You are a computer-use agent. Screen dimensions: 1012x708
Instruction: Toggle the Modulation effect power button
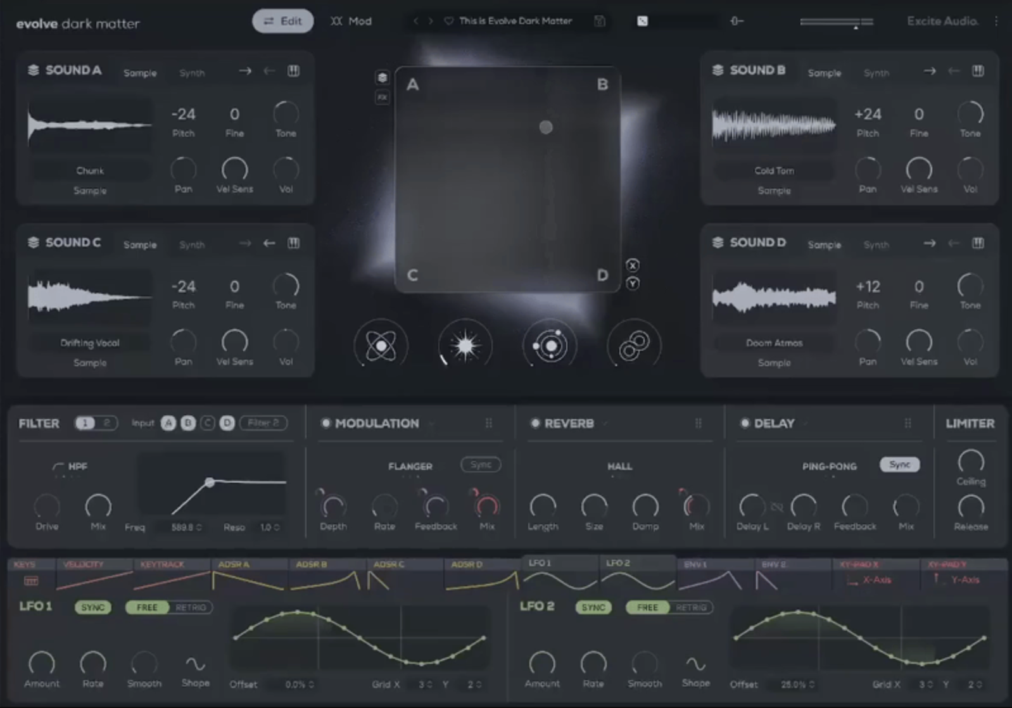pyautogui.click(x=326, y=423)
